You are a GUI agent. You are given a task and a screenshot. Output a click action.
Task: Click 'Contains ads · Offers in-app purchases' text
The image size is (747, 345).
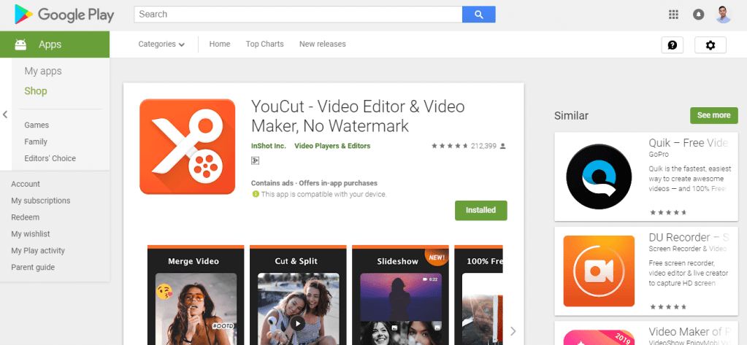point(314,183)
